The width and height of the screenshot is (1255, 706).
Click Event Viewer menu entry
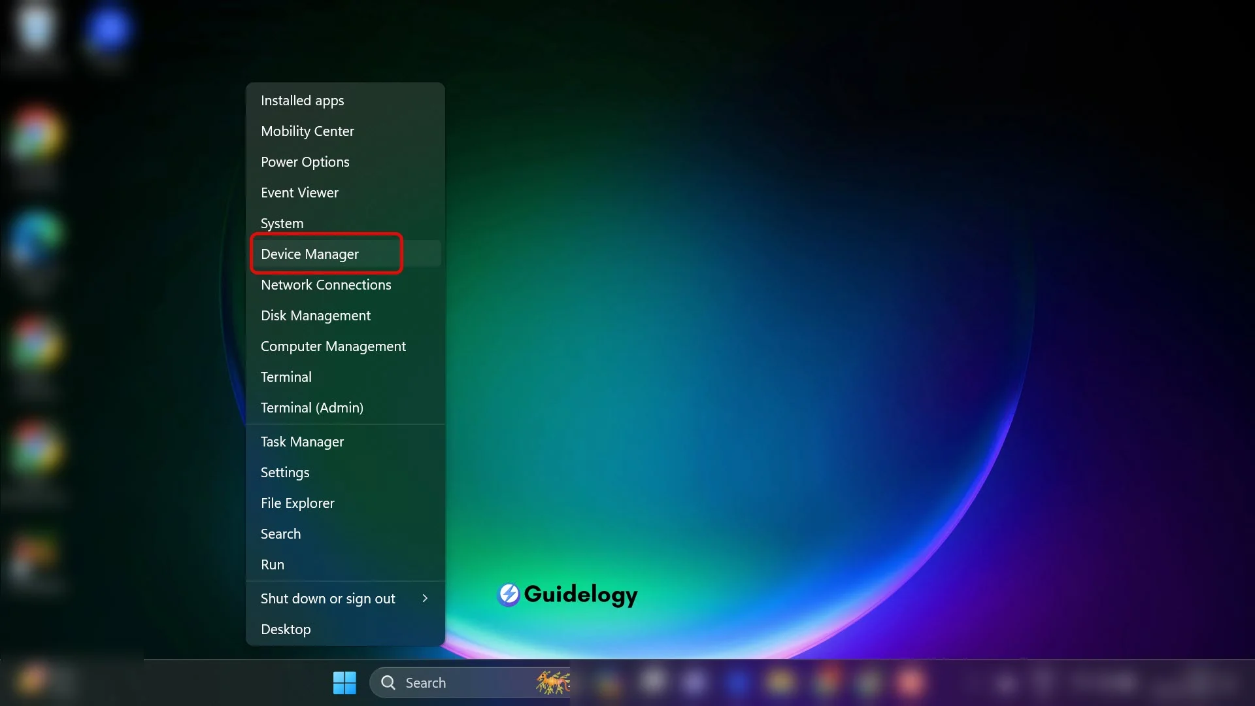[x=300, y=192]
